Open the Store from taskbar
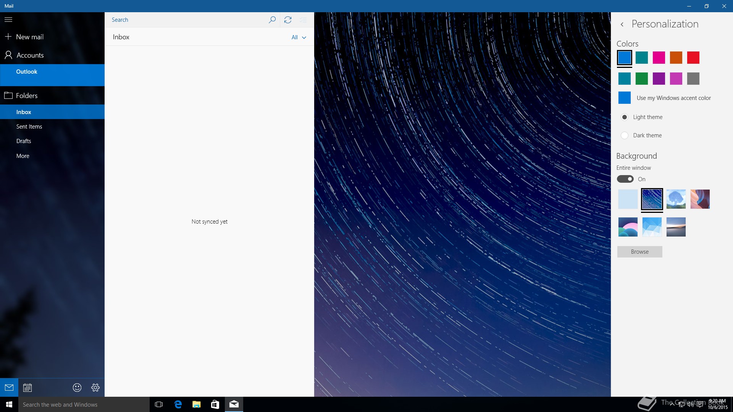733x412 pixels. pos(215,404)
